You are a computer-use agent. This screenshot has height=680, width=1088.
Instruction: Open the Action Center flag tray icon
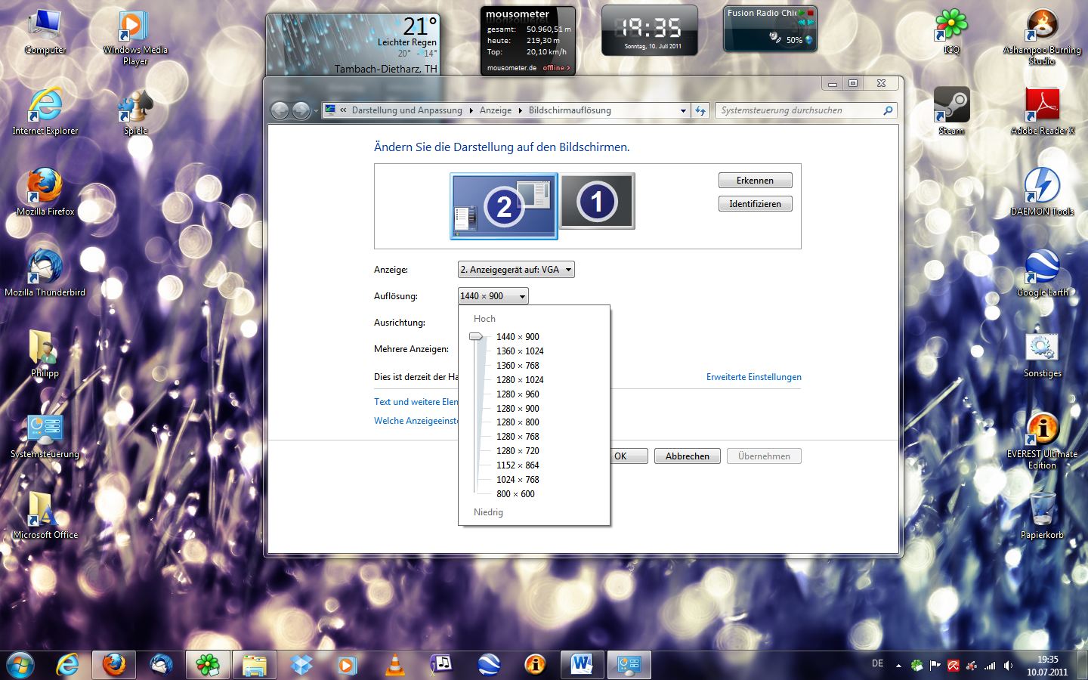(x=935, y=666)
